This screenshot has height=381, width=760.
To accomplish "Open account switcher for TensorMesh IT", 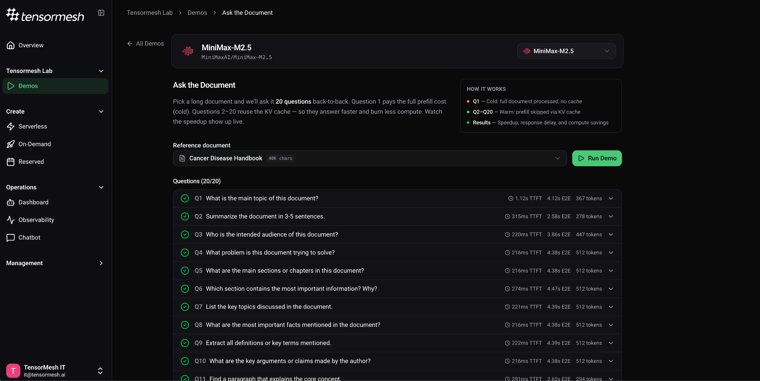I will point(100,371).
